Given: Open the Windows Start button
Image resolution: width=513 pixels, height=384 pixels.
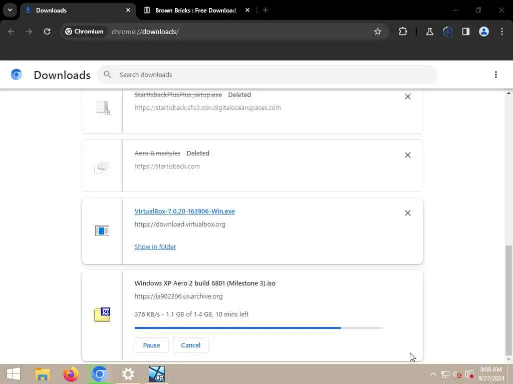Looking at the screenshot, I should (x=14, y=374).
